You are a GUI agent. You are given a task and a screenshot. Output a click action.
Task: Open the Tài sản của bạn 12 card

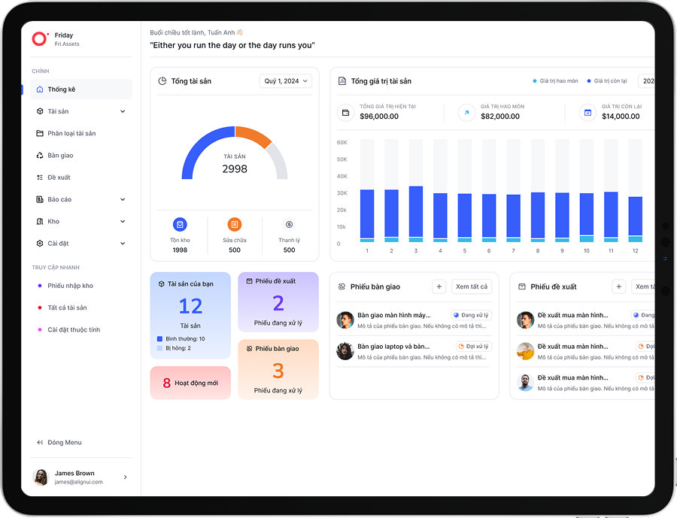(190, 316)
